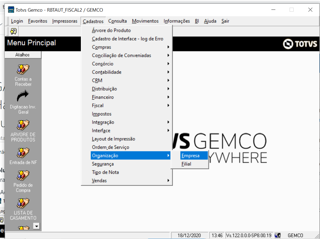The image size is (320, 239).
Task: Close the open Cadastros menu
Action: pyautogui.click(x=93, y=21)
